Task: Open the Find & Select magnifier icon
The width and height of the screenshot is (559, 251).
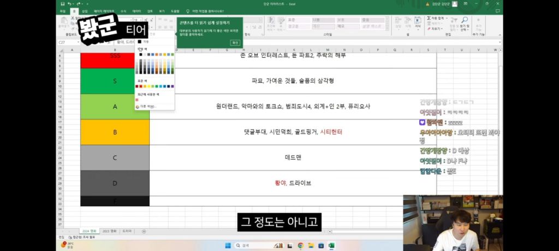Action: coord(465,21)
